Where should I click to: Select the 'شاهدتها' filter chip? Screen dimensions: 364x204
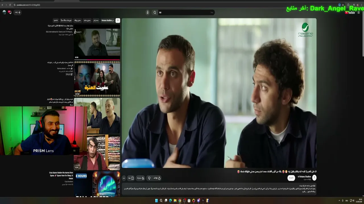56,20
